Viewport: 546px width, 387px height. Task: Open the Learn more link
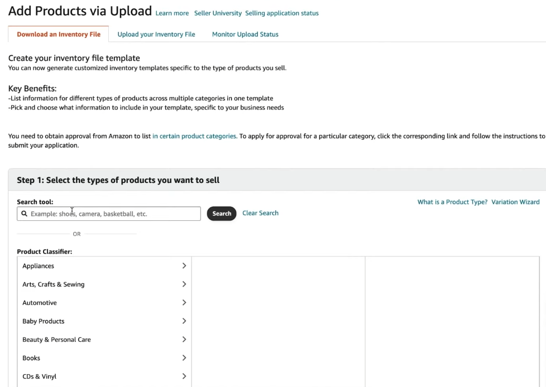[172, 13]
